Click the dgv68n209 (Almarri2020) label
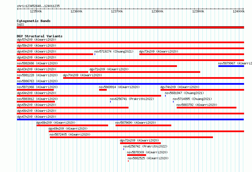Image resolution: width=252 pixels, height=172 pixels. click(x=56, y=123)
